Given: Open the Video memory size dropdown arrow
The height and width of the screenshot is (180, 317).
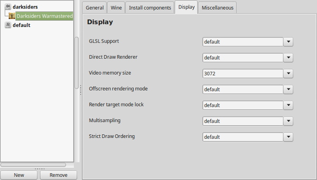Looking at the screenshot, I should [x=288, y=73].
